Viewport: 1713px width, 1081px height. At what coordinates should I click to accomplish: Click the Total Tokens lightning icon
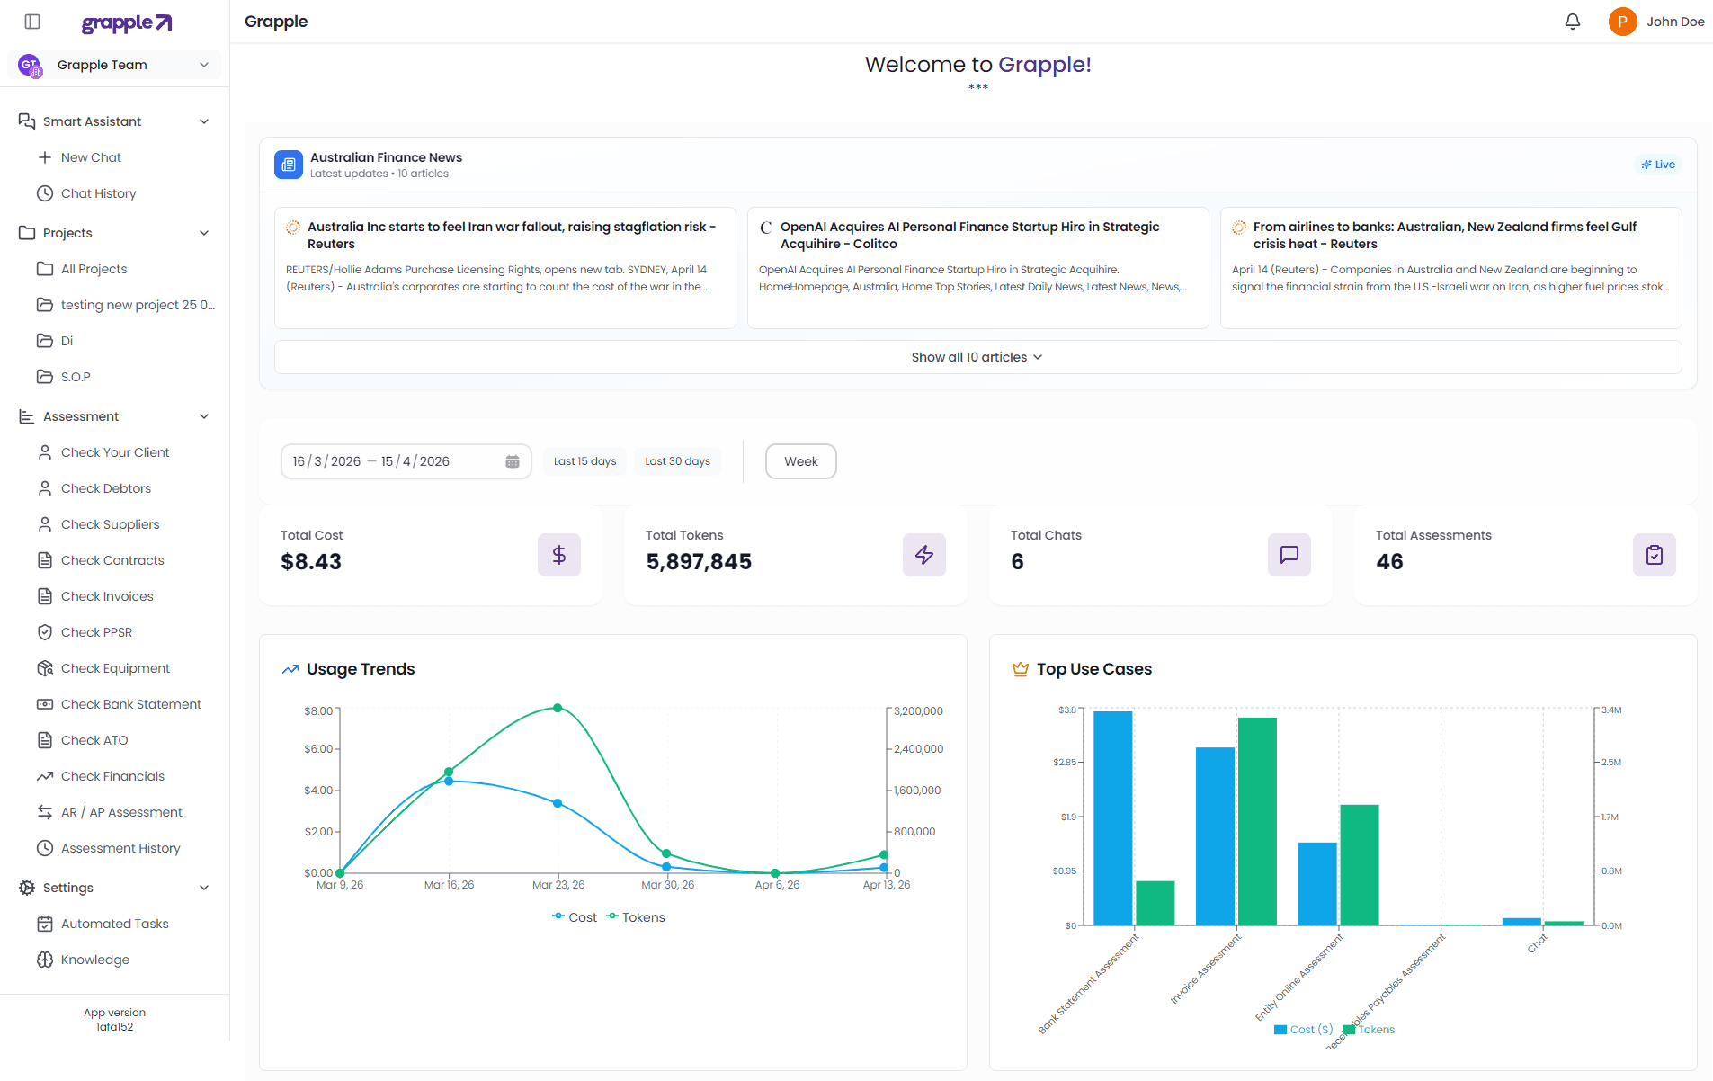[x=923, y=555]
